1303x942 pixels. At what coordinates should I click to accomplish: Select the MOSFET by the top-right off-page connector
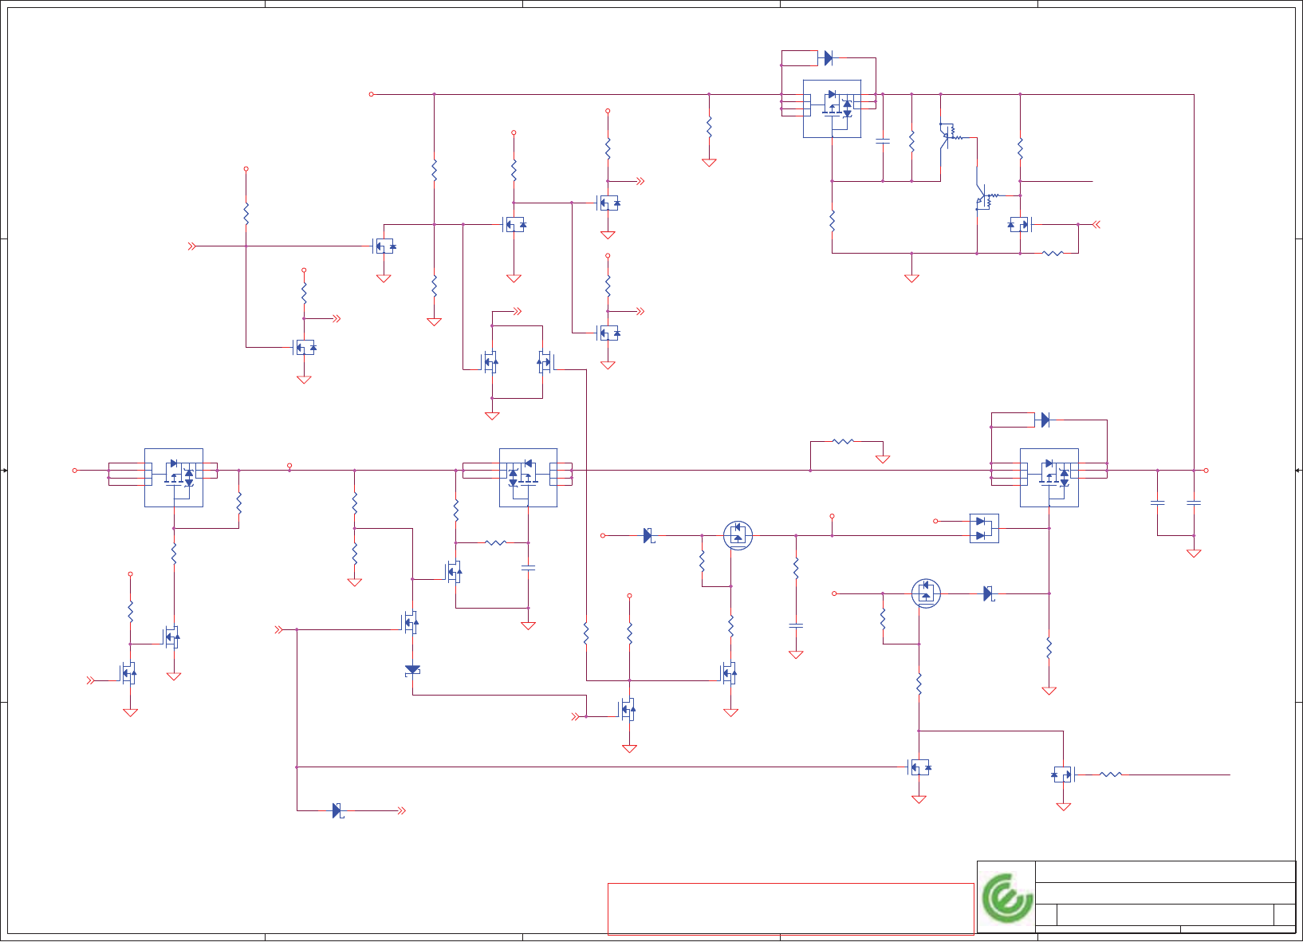point(1021,225)
